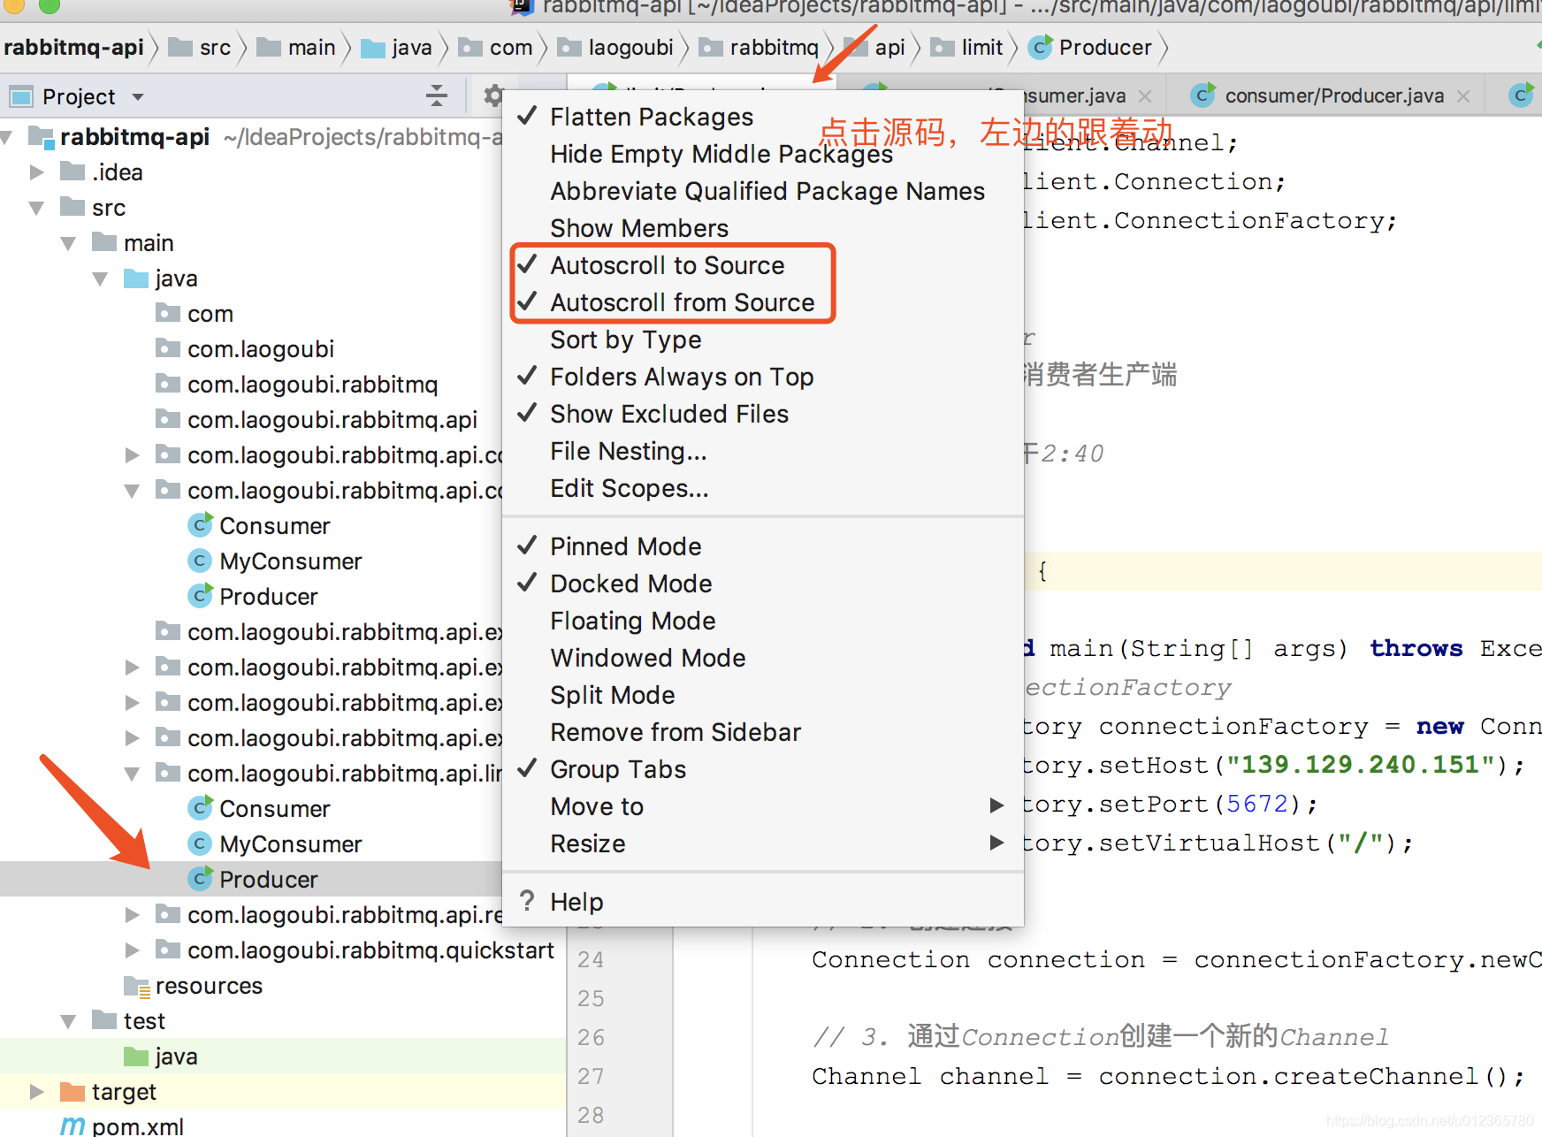Toggle Flatten Packages option
Screen dimensions: 1542x1137
tap(763, 117)
